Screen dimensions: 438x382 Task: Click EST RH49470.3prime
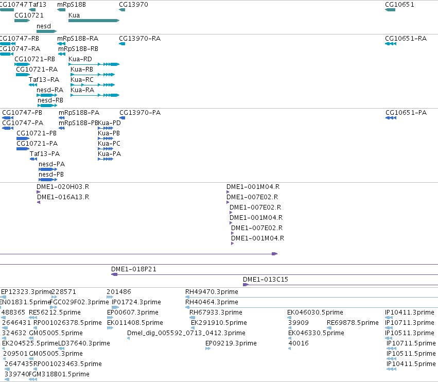(212, 292)
